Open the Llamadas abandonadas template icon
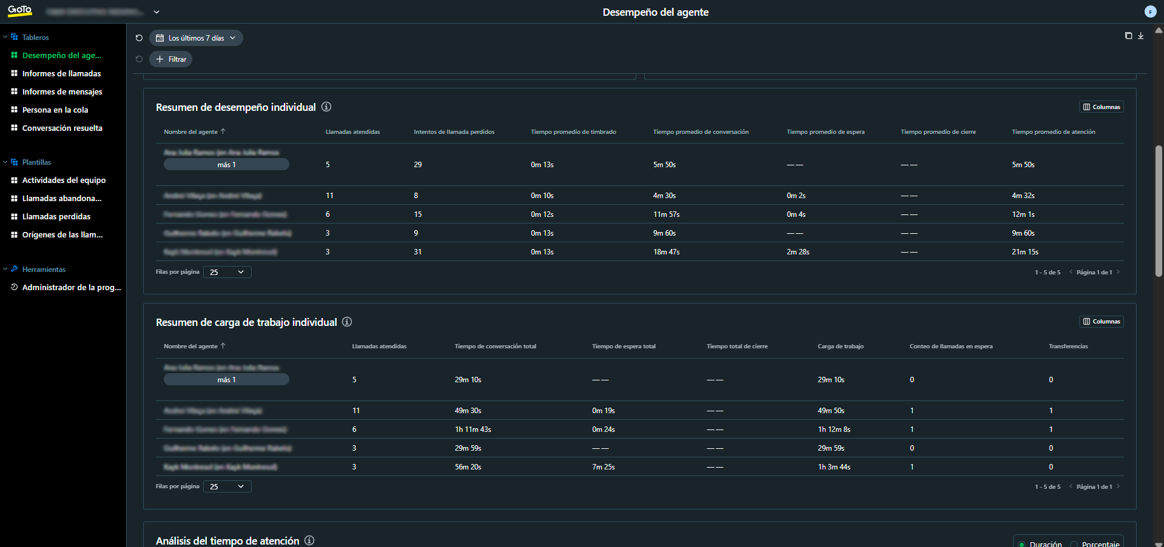The height and width of the screenshot is (547, 1164). coord(13,198)
